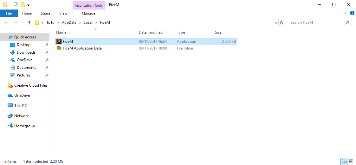Viewport: 356px width, 165px height.
Task: Switch to the View ribbon tab
Action: (63, 13)
